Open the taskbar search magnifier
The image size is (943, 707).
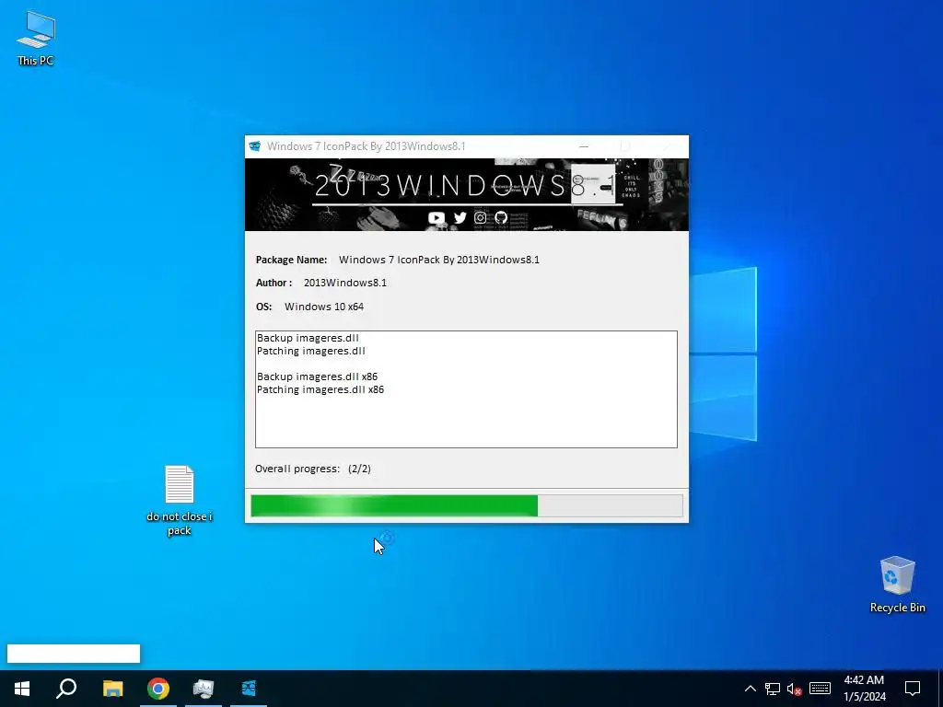click(66, 689)
